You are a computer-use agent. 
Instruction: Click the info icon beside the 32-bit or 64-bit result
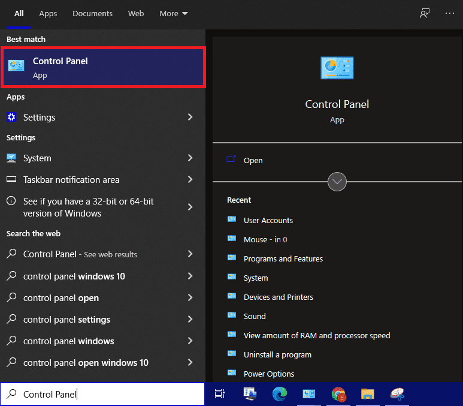(x=11, y=201)
